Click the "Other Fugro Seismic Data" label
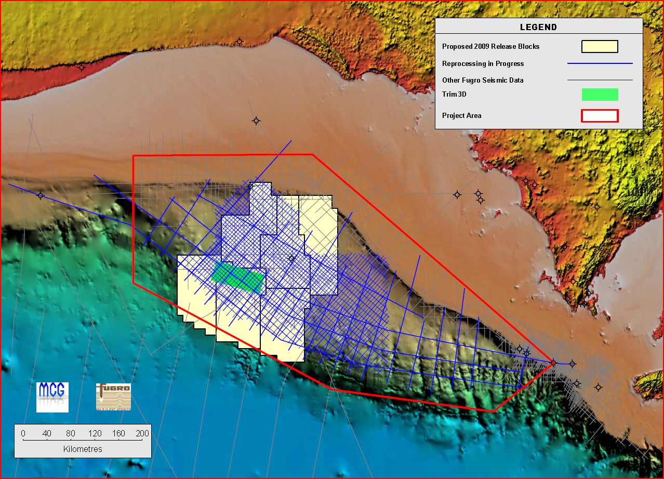 tap(483, 80)
